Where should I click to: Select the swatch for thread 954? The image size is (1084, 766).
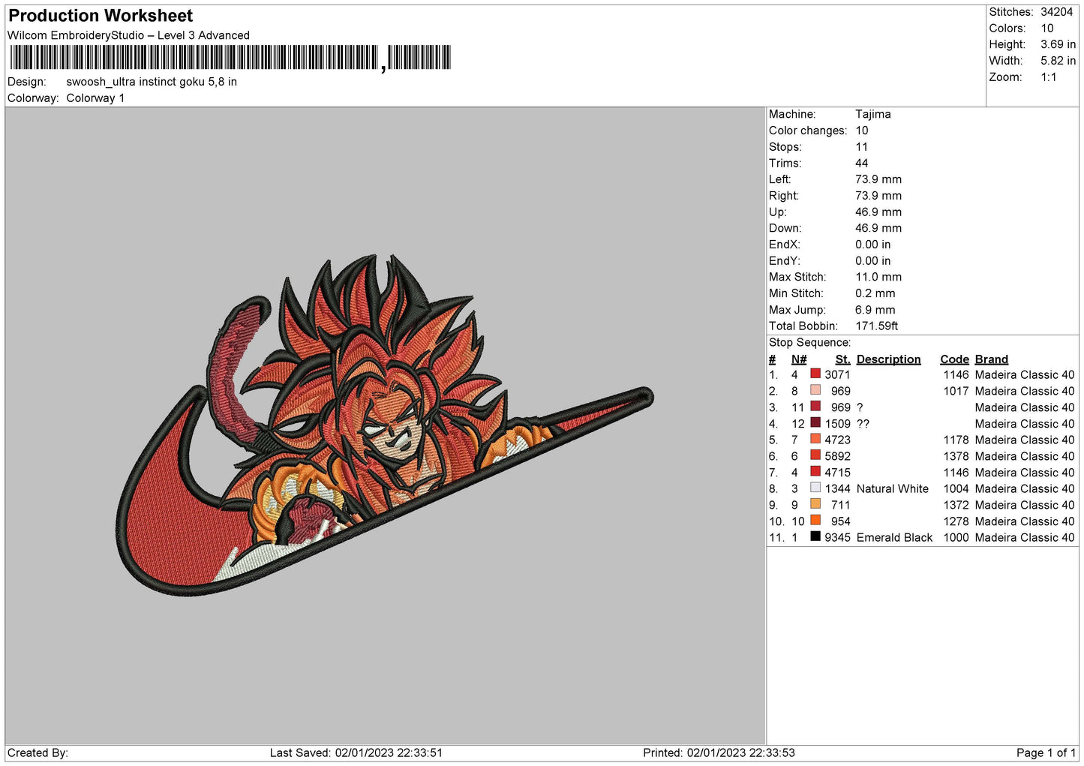[815, 520]
